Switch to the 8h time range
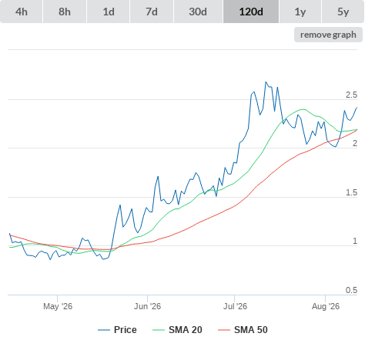Viewport: 365px width, 350px height. coord(65,12)
